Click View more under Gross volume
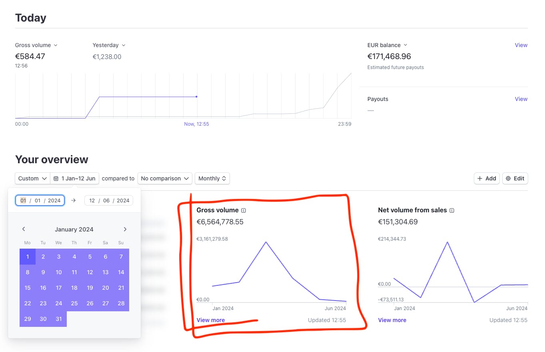The width and height of the screenshot is (545, 352). [x=211, y=320]
